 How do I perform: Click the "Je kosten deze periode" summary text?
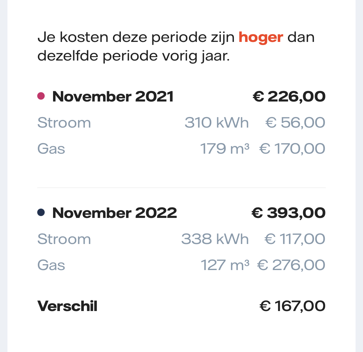137,38
